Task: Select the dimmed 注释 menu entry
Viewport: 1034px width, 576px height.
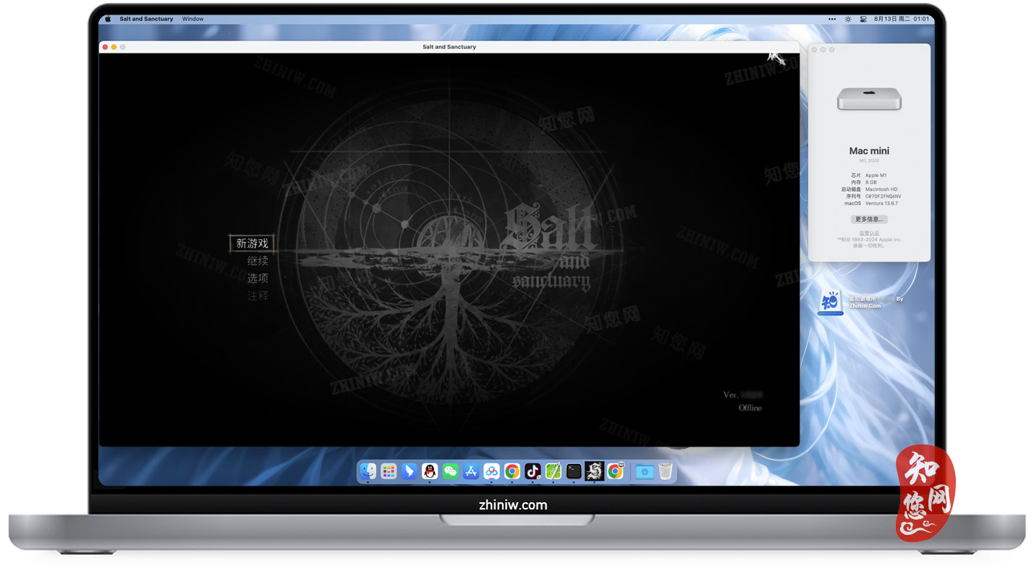Action: [258, 296]
